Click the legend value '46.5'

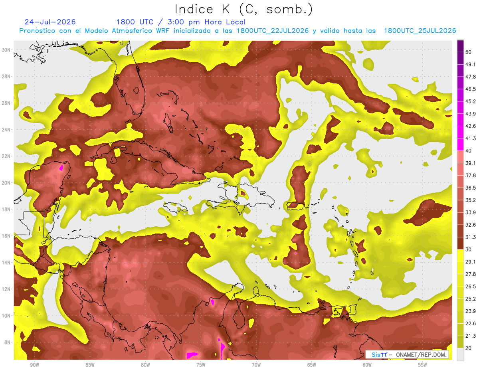click(471, 89)
